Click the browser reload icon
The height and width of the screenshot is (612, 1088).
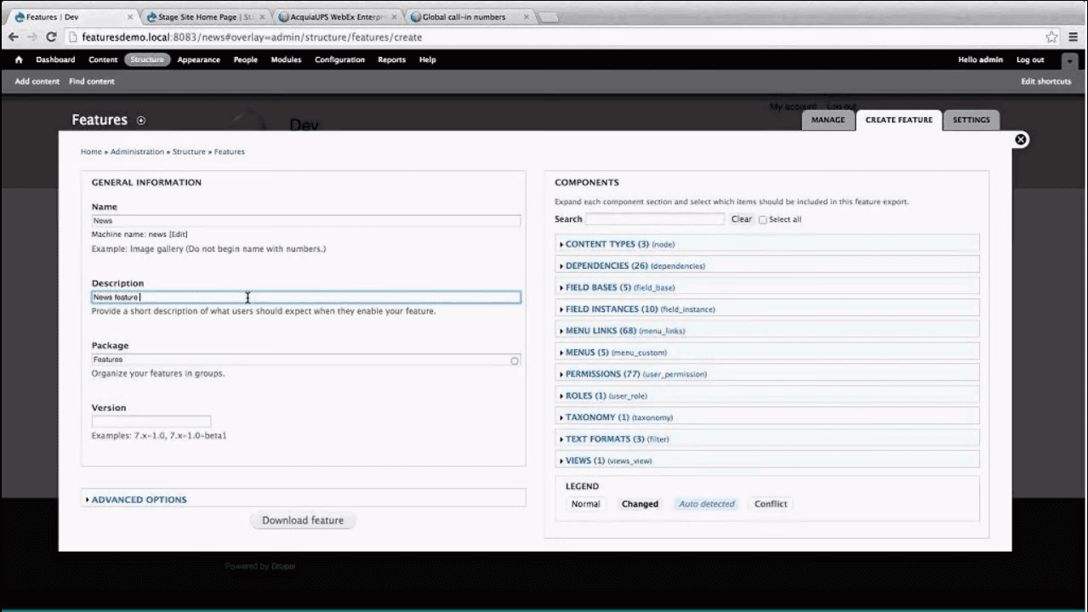(51, 37)
